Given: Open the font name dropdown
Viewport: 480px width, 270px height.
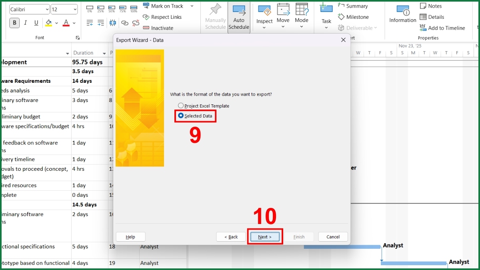Looking at the screenshot, I should point(47,9).
